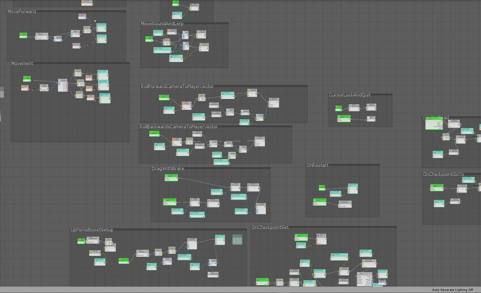Image resolution: width=481 pixels, height=293 pixels.
Task: Click the MoveSoundAndLerp group header
Action: click(x=162, y=24)
